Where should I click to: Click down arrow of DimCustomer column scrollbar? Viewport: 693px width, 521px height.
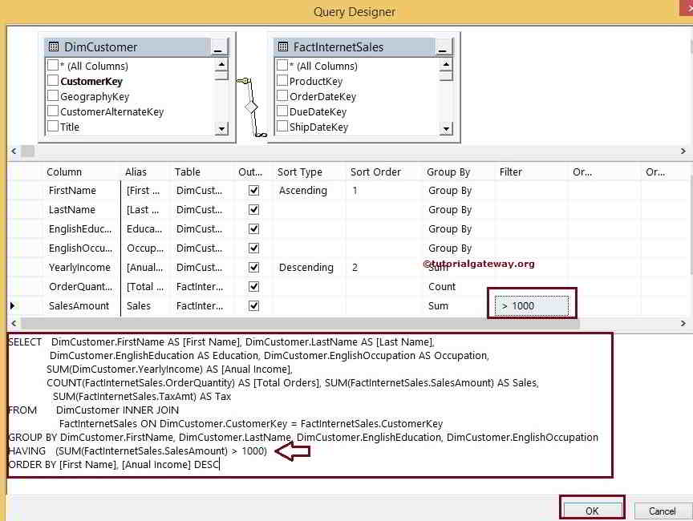click(221, 128)
